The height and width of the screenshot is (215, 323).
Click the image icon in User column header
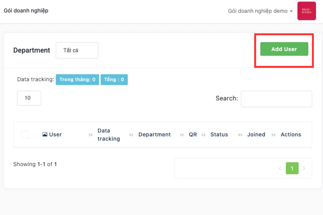point(45,134)
